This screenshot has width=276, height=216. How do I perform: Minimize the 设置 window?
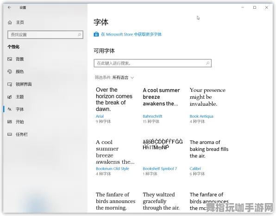pyautogui.click(x=243, y=7)
